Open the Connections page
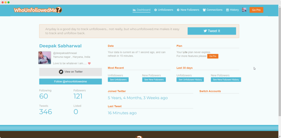Viewport: 281px width, 138px height. pyautogui.click(x=213, y=10)
